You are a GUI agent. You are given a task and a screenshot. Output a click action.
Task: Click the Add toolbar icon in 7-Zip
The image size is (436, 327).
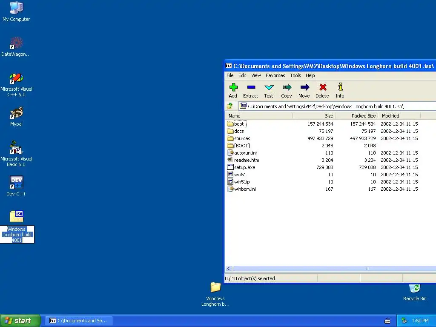point(233,87)
